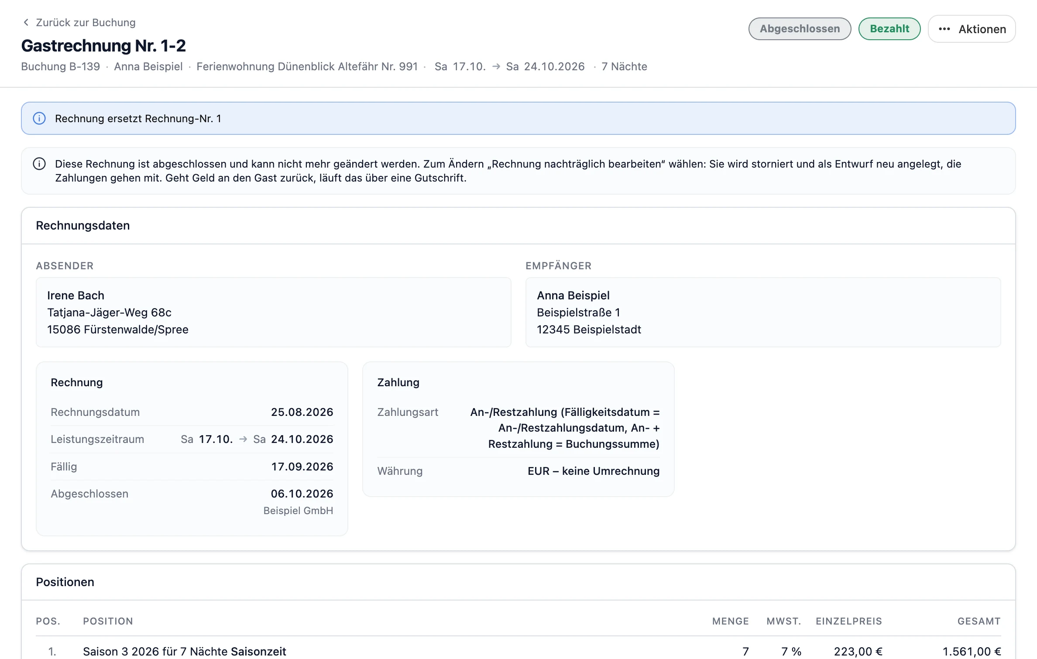Click 'Buchung B-139' in the subtitle
The height and width of the screenshot is (659, 1037).
[60, 66]
